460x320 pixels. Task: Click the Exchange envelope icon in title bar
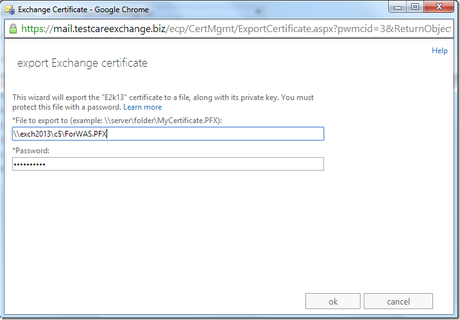pos(10,10)
